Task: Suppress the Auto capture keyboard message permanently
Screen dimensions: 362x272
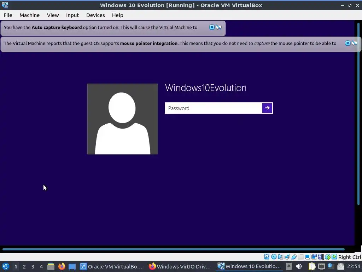Action: (218, 27)
